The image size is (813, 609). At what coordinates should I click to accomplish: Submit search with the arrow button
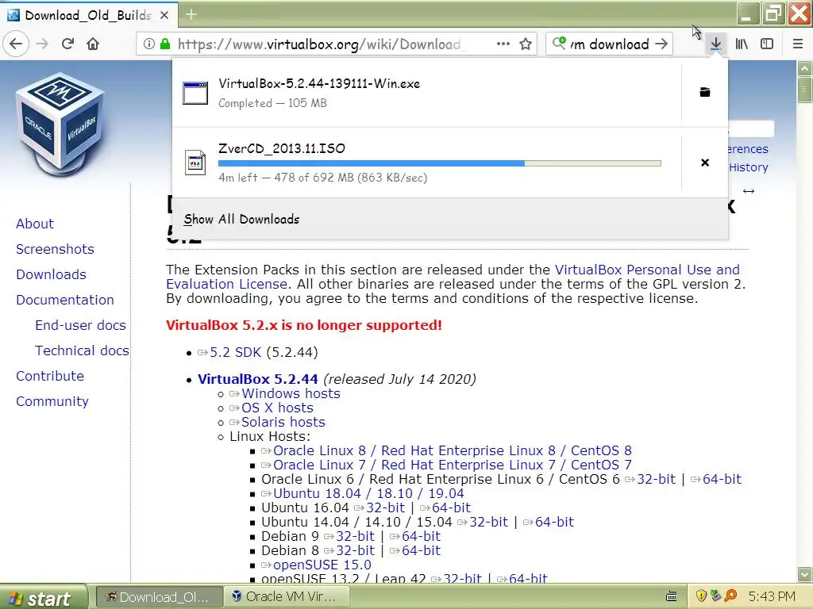661,44
